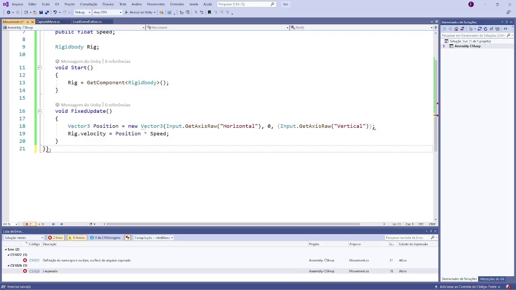This screenshot has width=516, height=290.
Task: Collapse the Erro (2) group
Action: (x=6, y=249)
